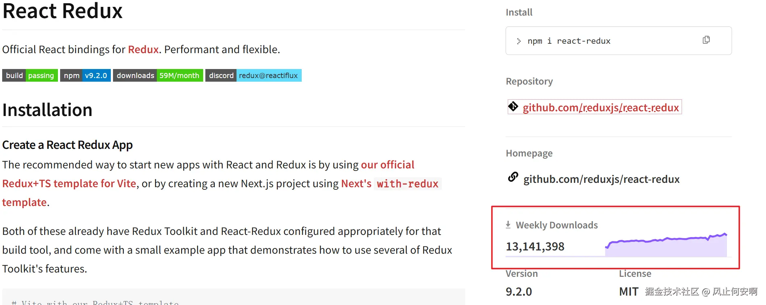Open the repository github.com/reduxjs/react-redux link
The image size is (766, 305).
pyautogui.click(x=600, y=108)
